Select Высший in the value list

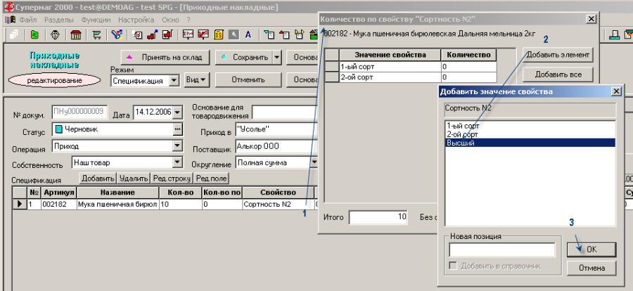pyautogui.click(x=530, y=143)
